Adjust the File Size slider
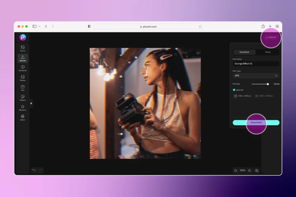296x197 pixels. point(268,84)
